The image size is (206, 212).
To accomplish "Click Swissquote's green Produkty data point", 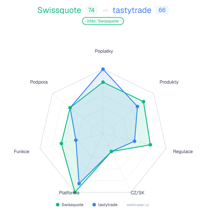I will pos(144,102).
